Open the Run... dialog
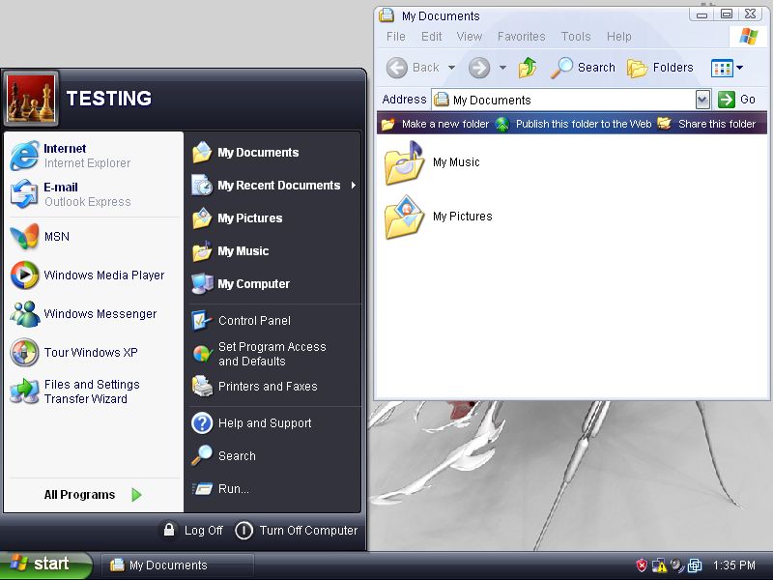Viewport: 773px width, 580px height. click(x=273, y=489)
